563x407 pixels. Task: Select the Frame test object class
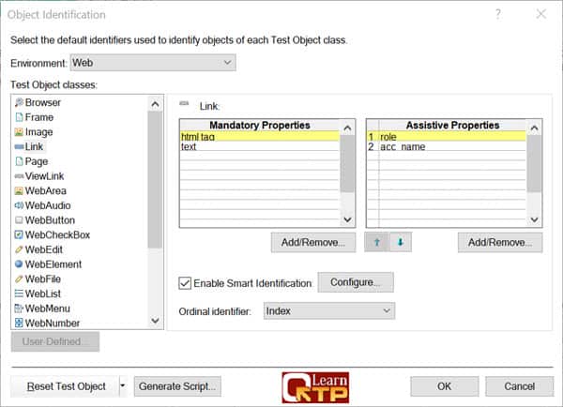tap(39, 117)
